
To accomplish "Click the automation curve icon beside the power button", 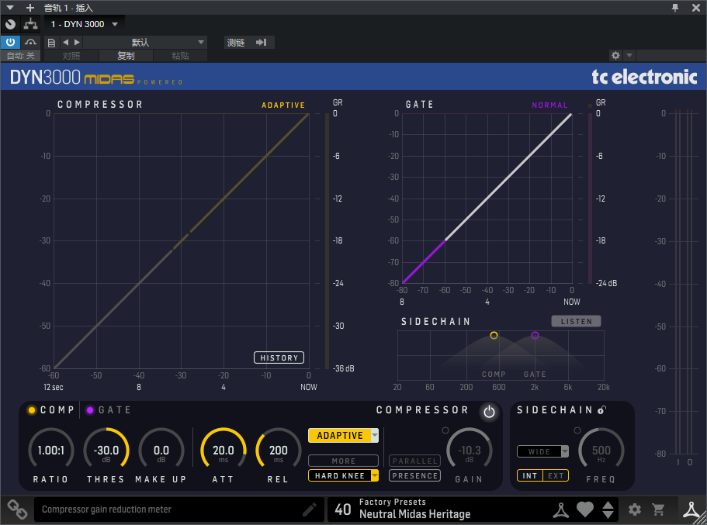I will [x=30, y=43].
